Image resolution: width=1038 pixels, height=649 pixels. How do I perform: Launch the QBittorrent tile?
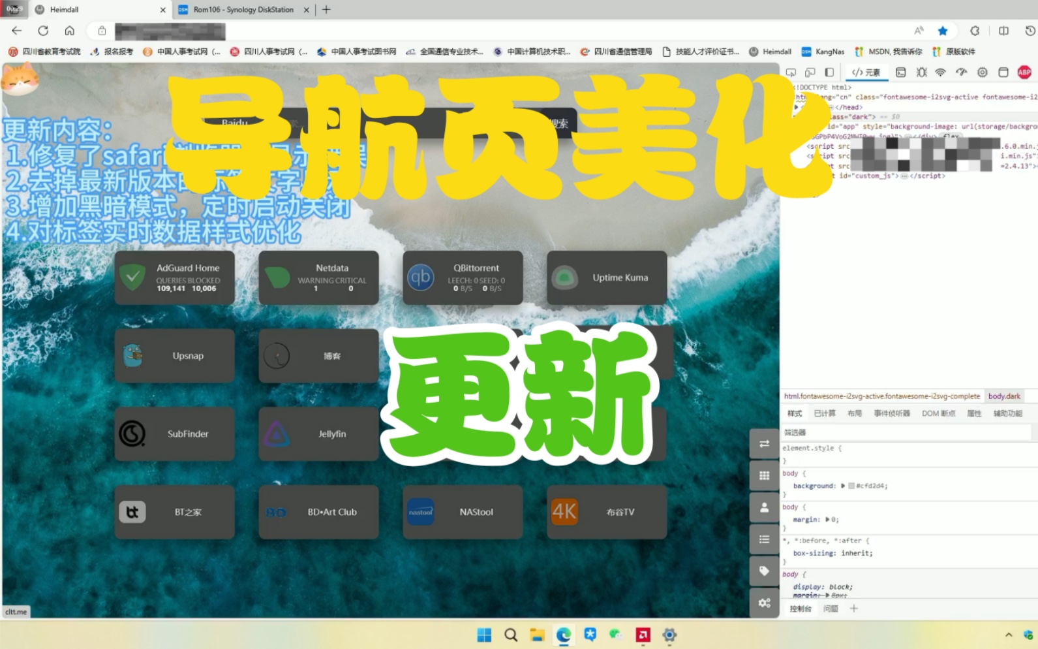click(x=463, y=277)
